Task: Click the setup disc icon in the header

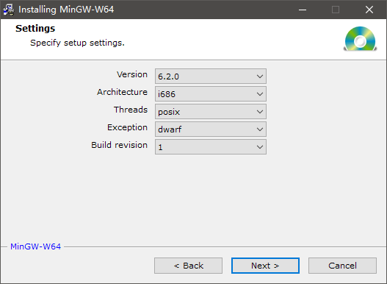Action: tap(360, 39)
